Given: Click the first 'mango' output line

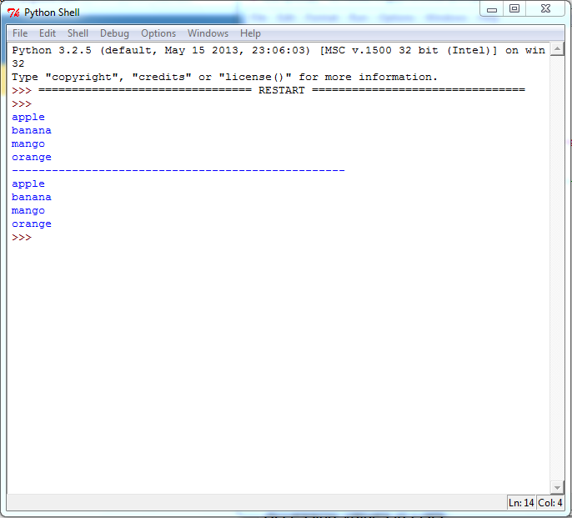Looking at the screenshot, I should point(28,143).
